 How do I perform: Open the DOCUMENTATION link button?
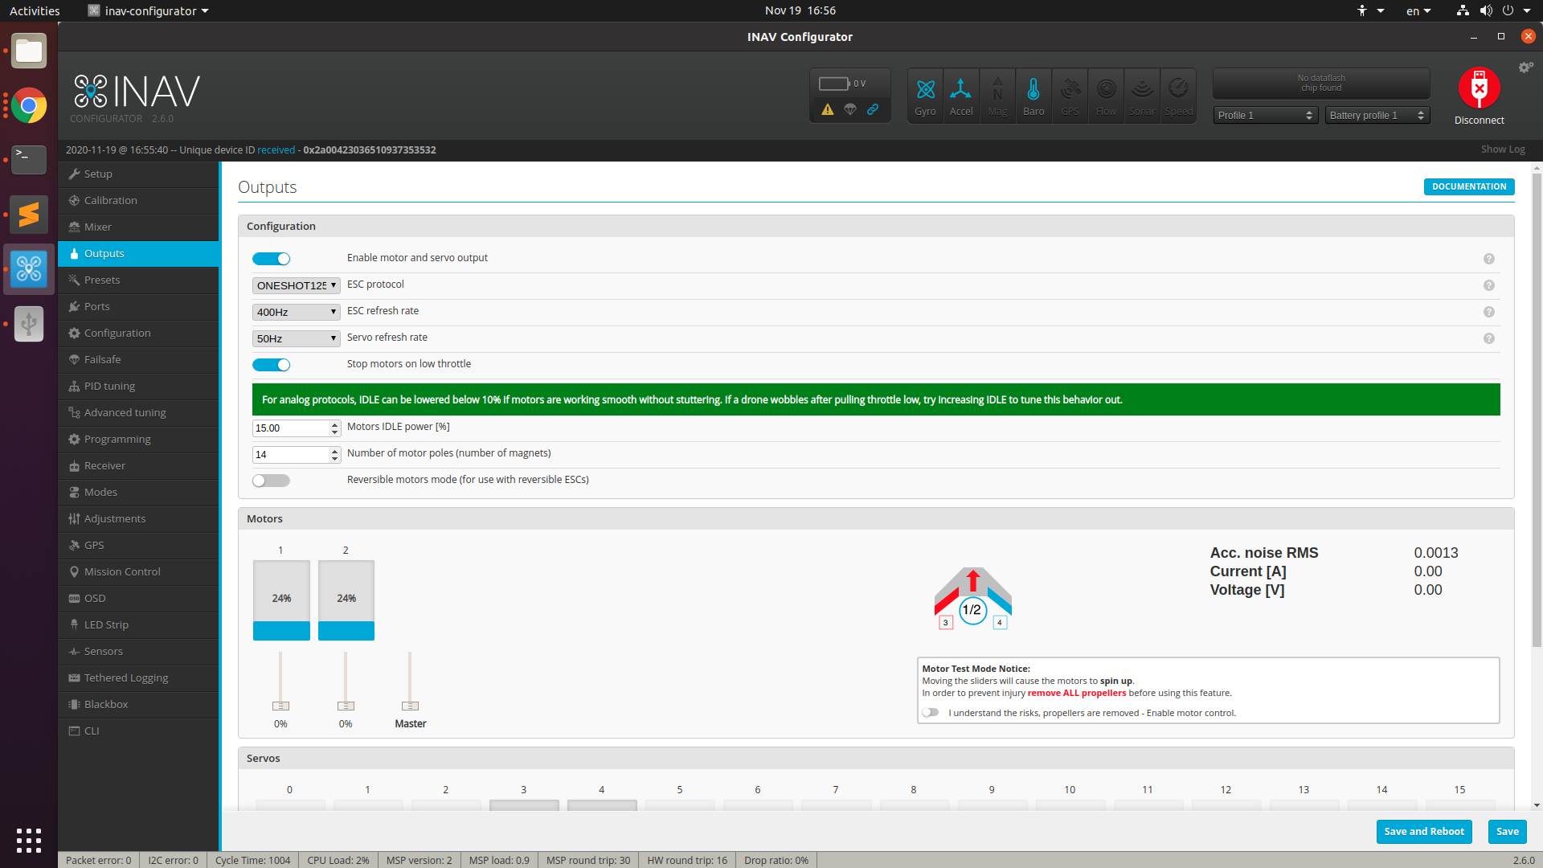tap(1468, 186)
